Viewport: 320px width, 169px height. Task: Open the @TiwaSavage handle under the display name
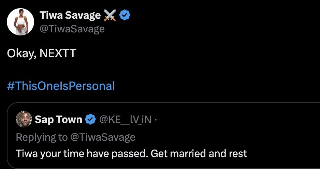click(x=72, y=29)
